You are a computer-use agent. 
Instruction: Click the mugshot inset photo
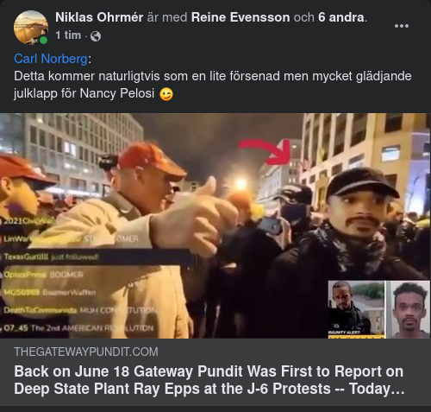[409, 309]
